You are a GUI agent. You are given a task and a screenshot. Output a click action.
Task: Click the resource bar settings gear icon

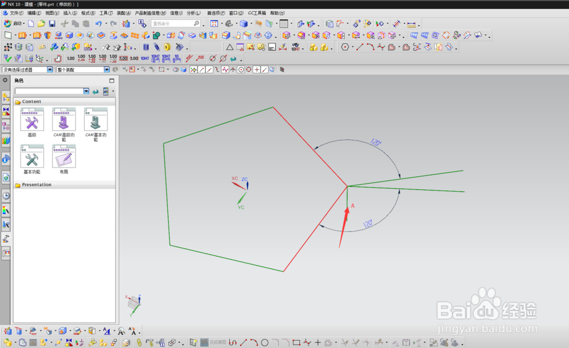5,80
